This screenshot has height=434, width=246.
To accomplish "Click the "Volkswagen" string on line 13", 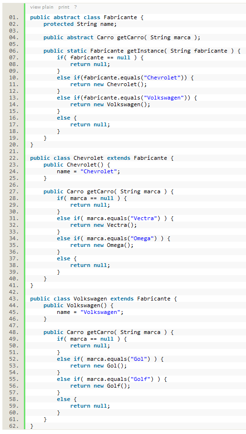I will click(x=164, y=98).
